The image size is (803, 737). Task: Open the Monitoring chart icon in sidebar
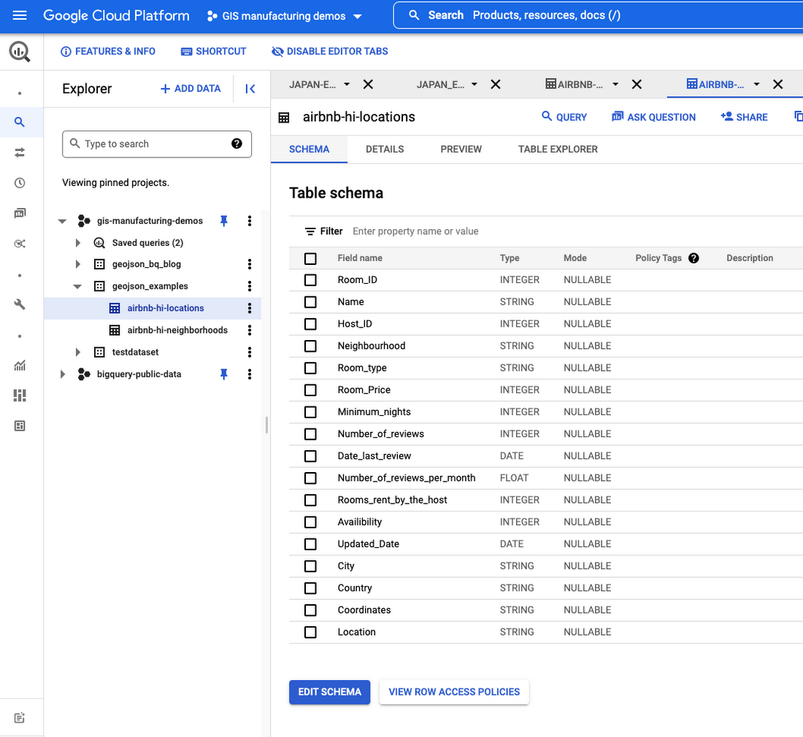click(20, 366)
